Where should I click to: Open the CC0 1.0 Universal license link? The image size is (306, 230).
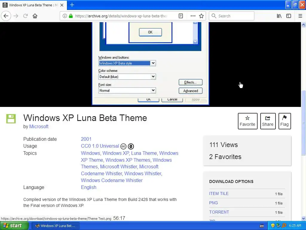click(100, 146)
